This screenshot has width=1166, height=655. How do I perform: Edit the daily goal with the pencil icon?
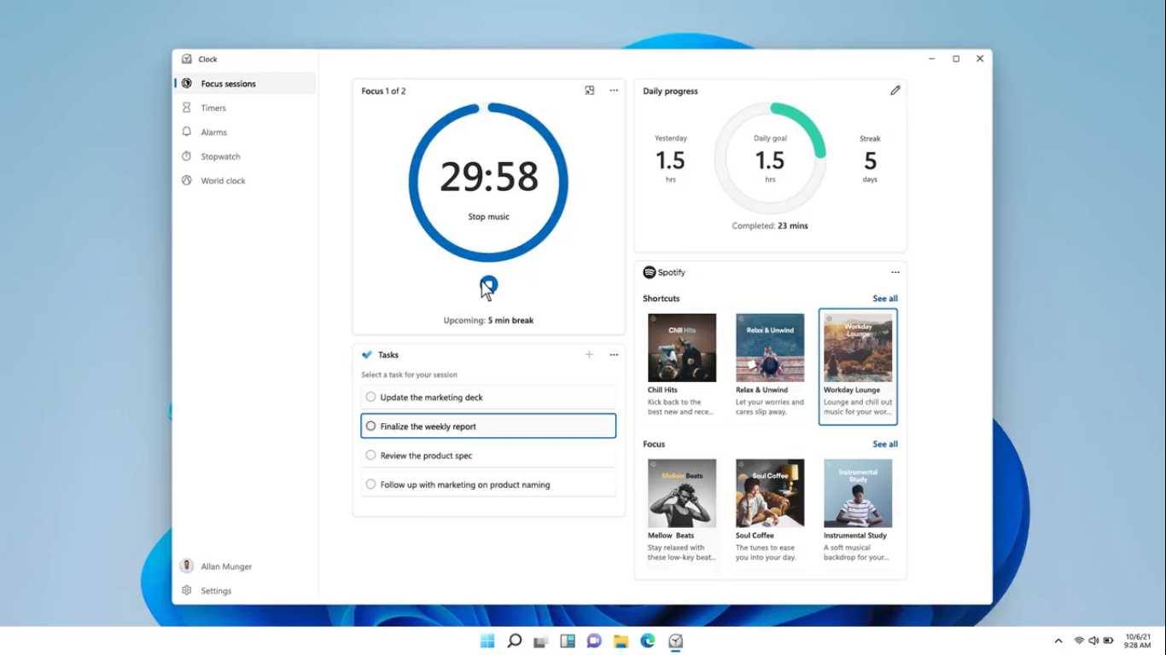coord(895,90)
